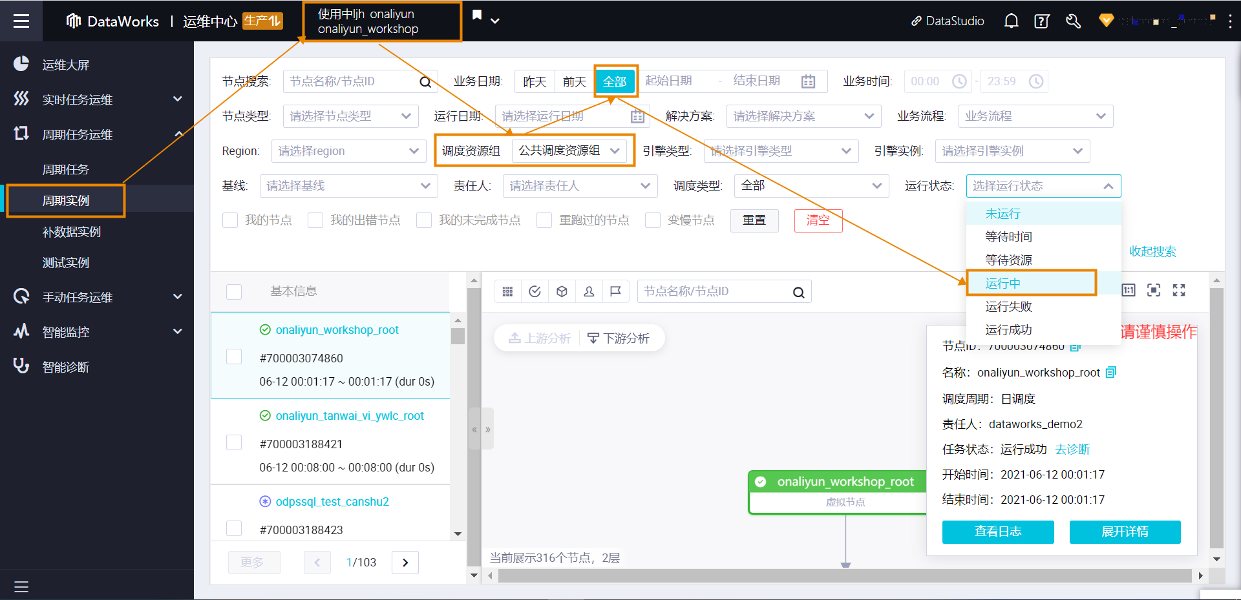1241x600 pixels.
Task: Open the hamburger main menu
Action: pyautogui.click(x=21, y=21)
